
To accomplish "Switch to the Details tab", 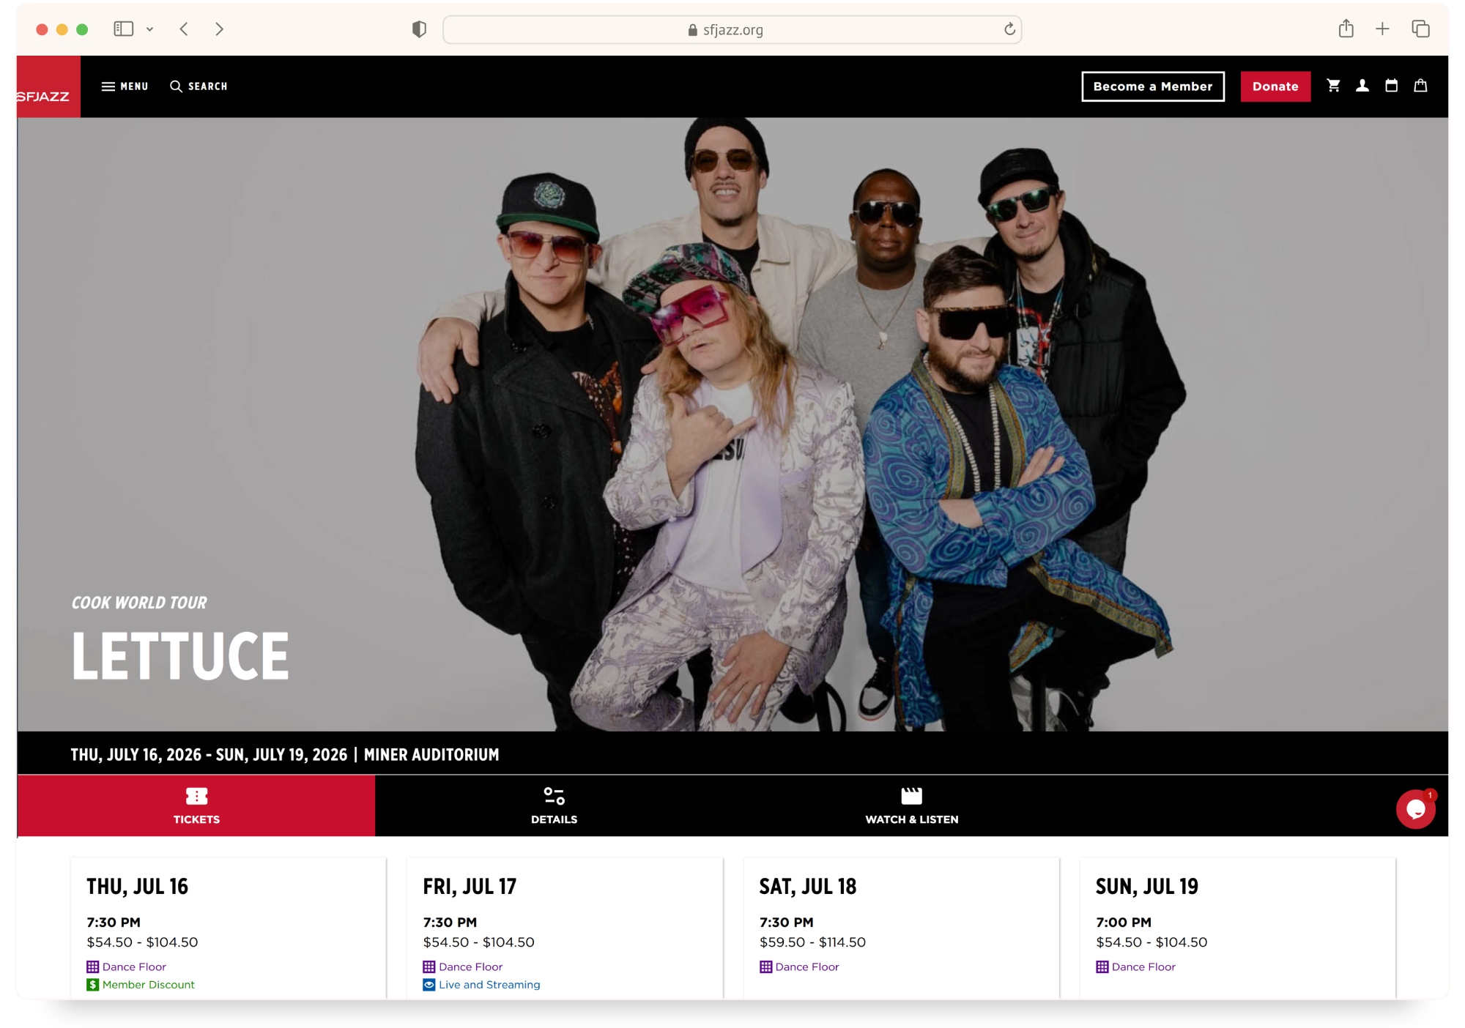I will point(554,805).
